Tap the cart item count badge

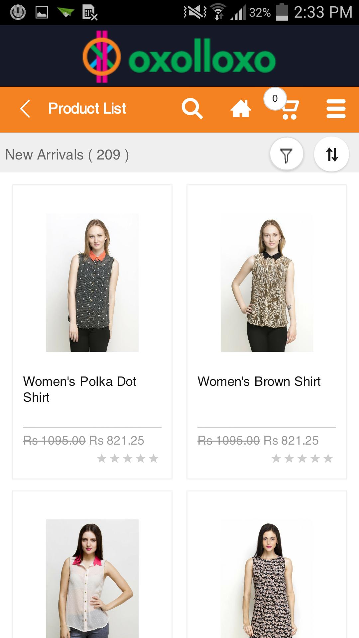coord(275,98)
